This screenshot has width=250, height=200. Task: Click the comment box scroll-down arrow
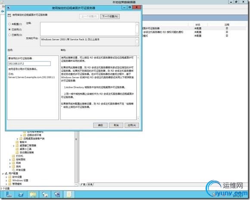[x=137, y=34]
